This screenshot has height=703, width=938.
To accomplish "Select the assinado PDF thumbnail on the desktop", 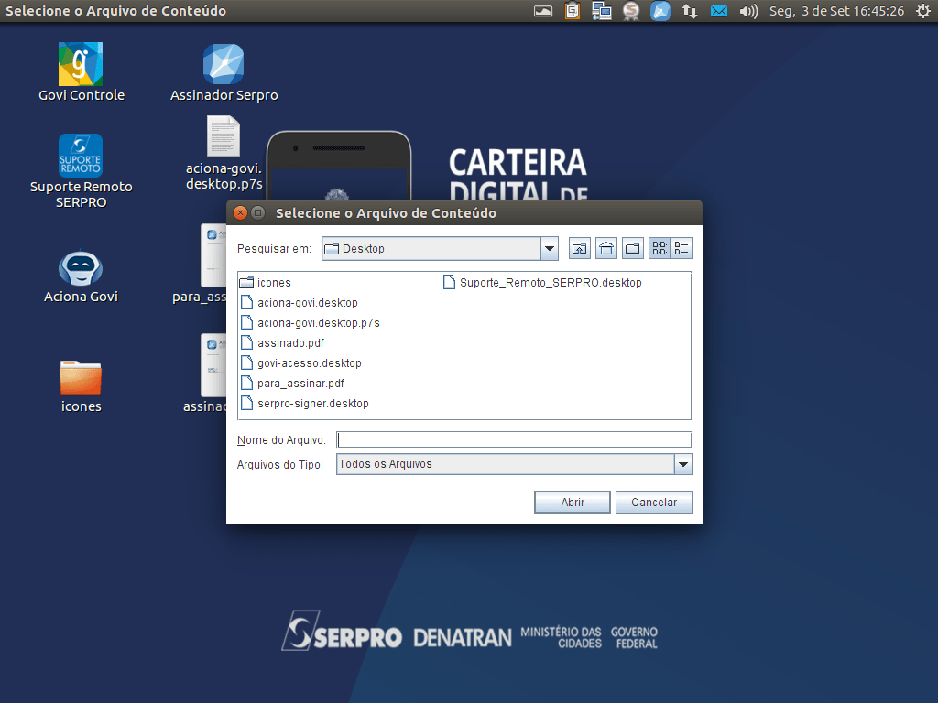I will [x=213, y=365].
